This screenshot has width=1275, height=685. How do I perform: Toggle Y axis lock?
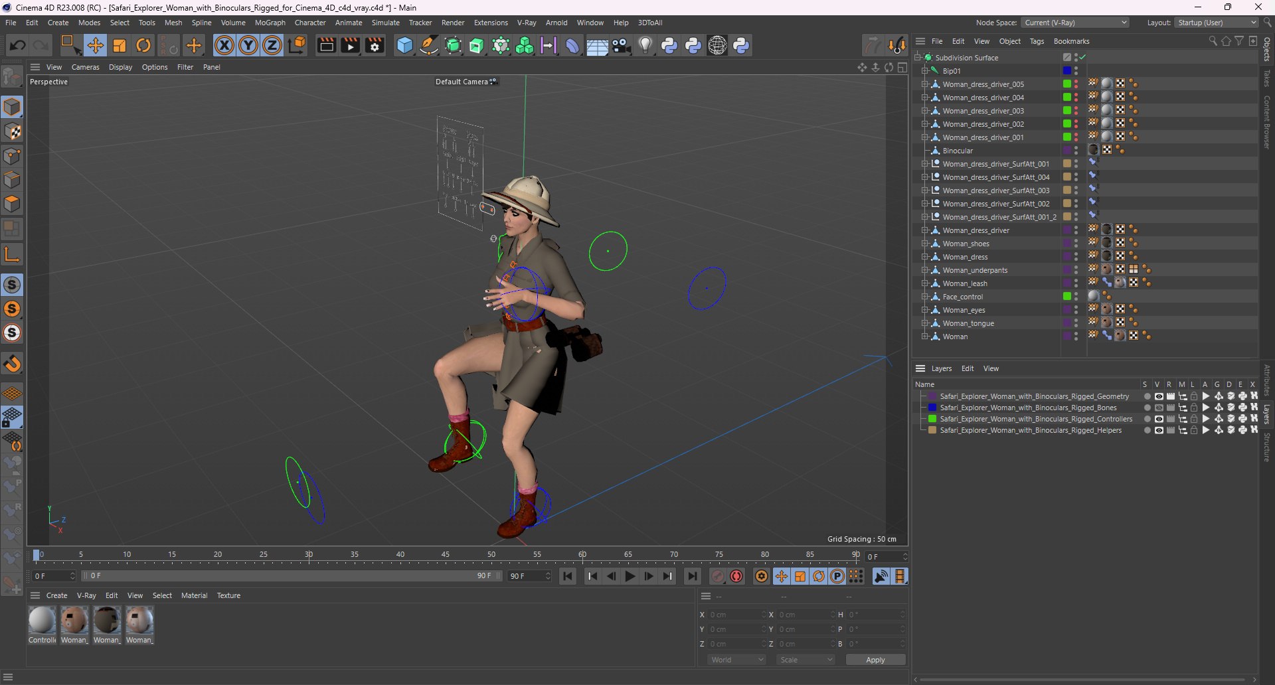(248, 45)
